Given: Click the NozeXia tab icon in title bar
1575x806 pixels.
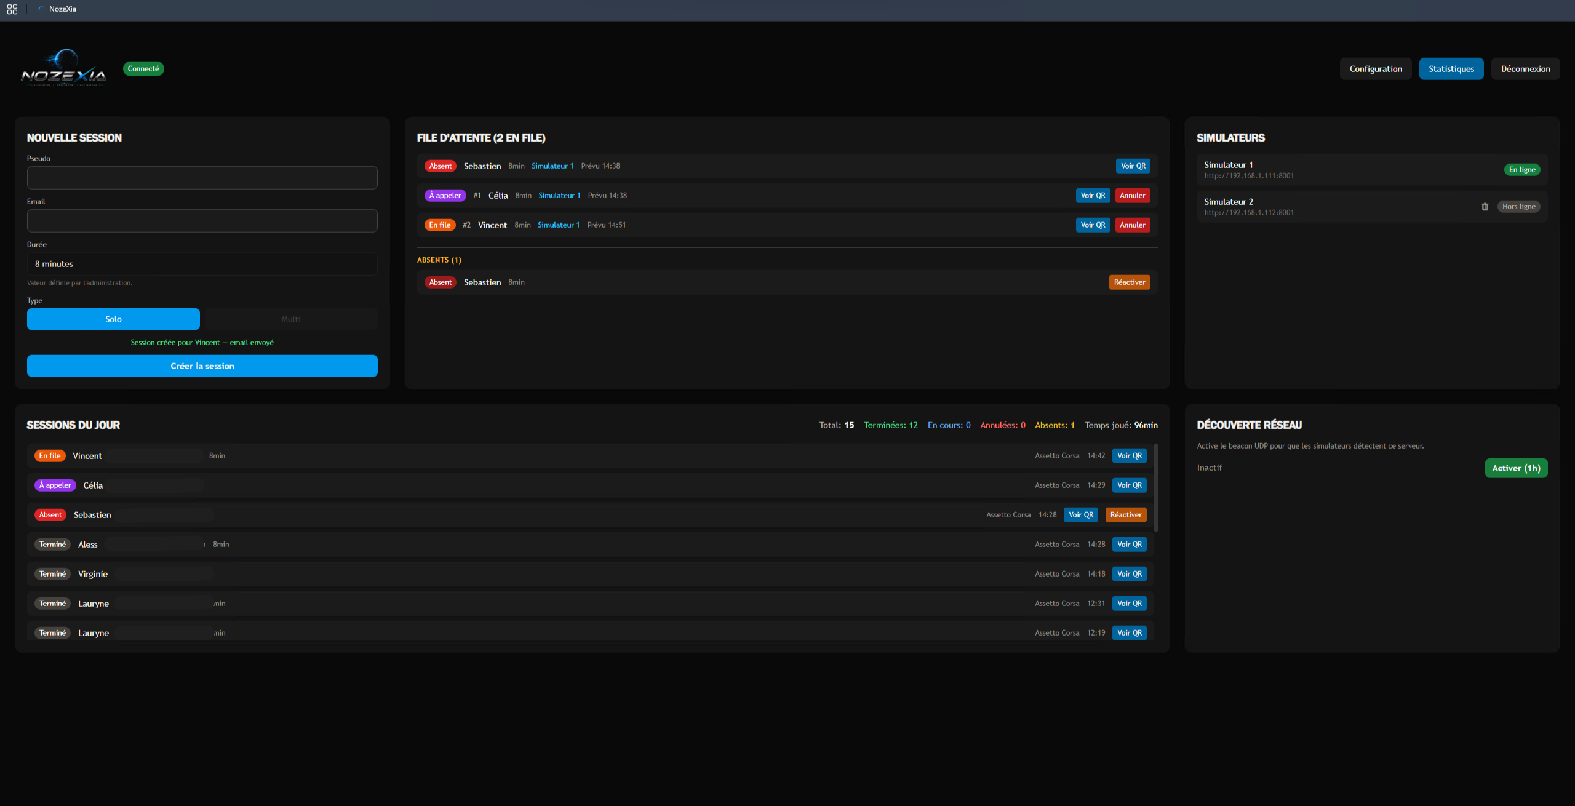Looking at the screenshot, I should point(41,9).
